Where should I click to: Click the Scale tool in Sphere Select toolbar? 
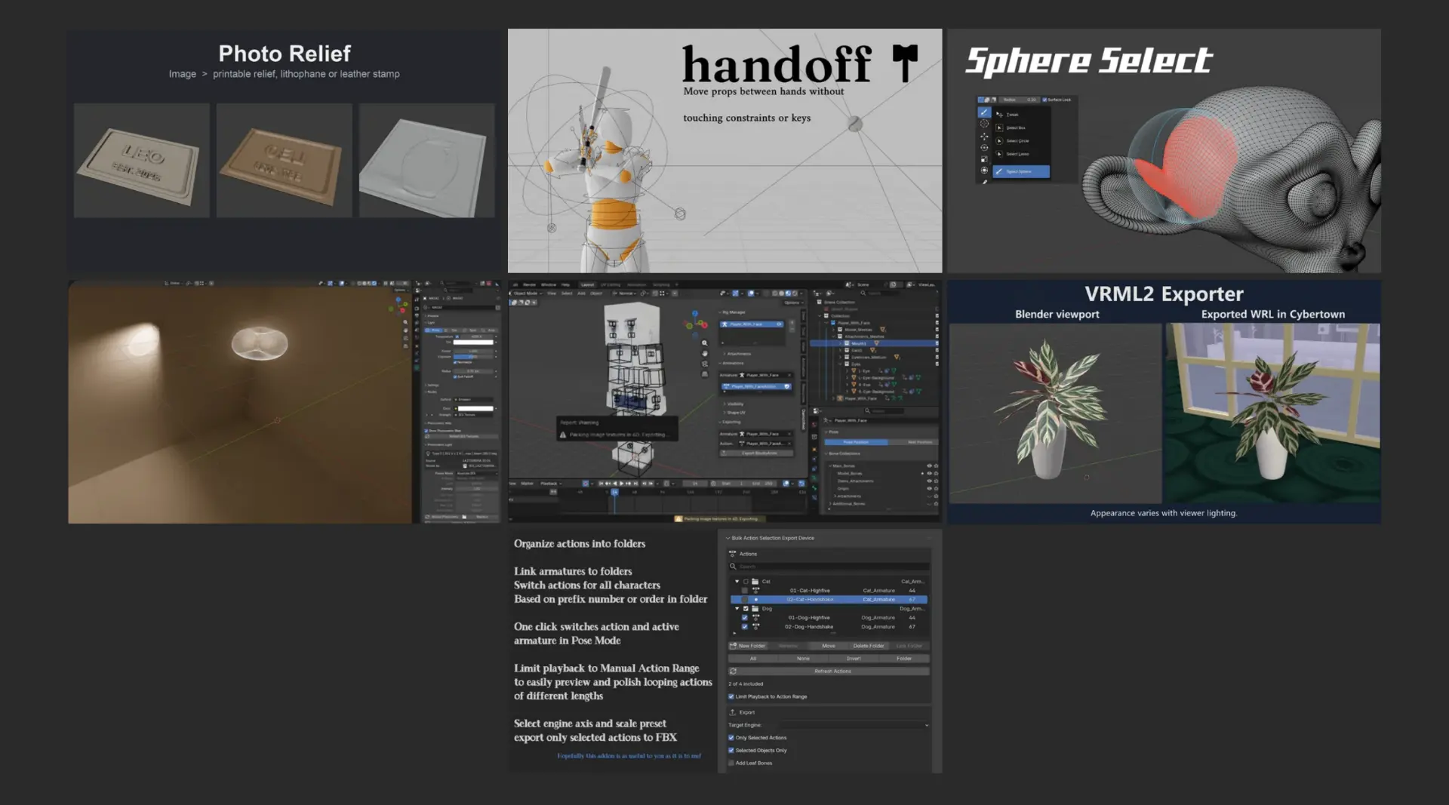(x=984, y=159)
